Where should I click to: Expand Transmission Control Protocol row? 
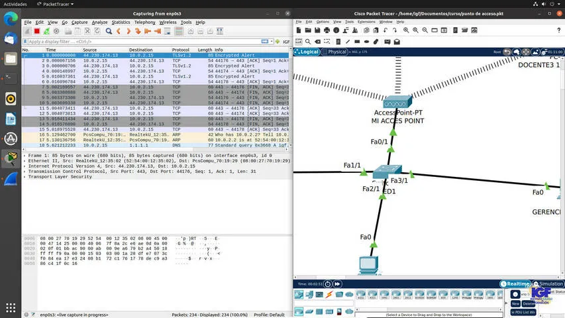(x=25, y=172)
